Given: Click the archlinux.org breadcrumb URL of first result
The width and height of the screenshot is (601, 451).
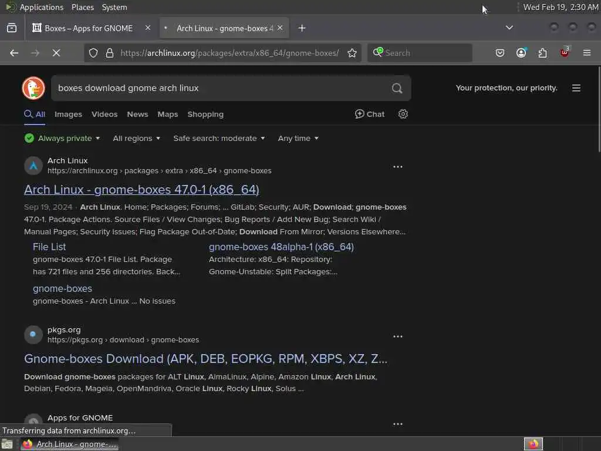Looking at the screenshot, I should [160, 171].
